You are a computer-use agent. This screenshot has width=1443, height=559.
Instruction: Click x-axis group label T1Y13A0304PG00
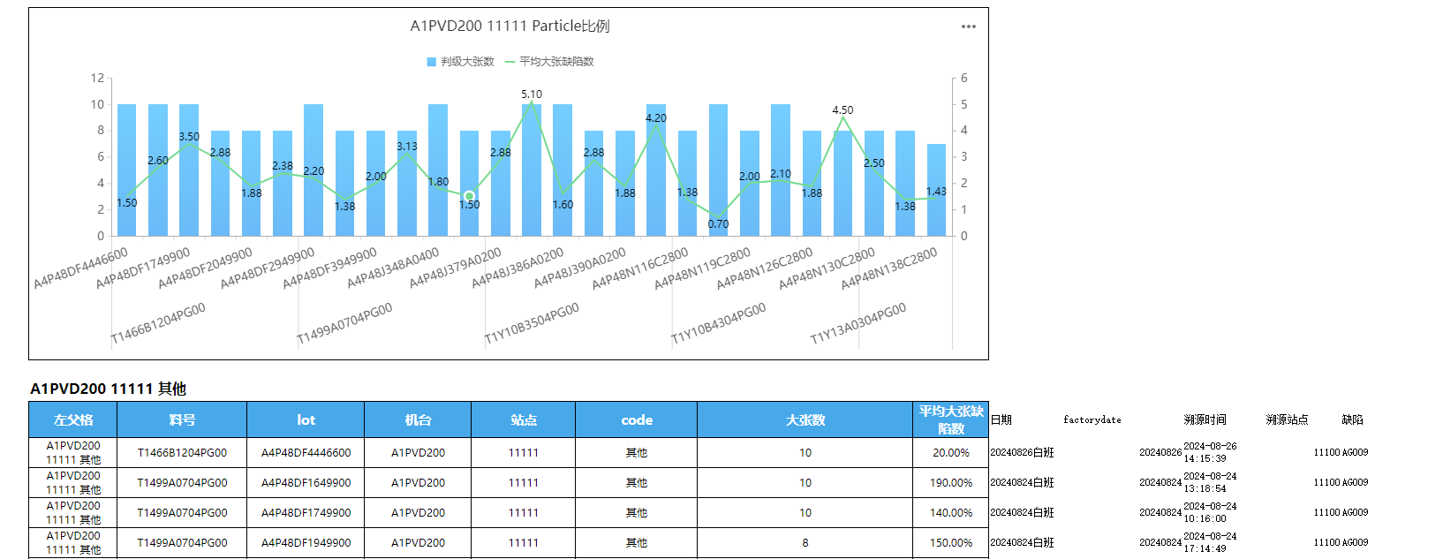coord(858,323)
